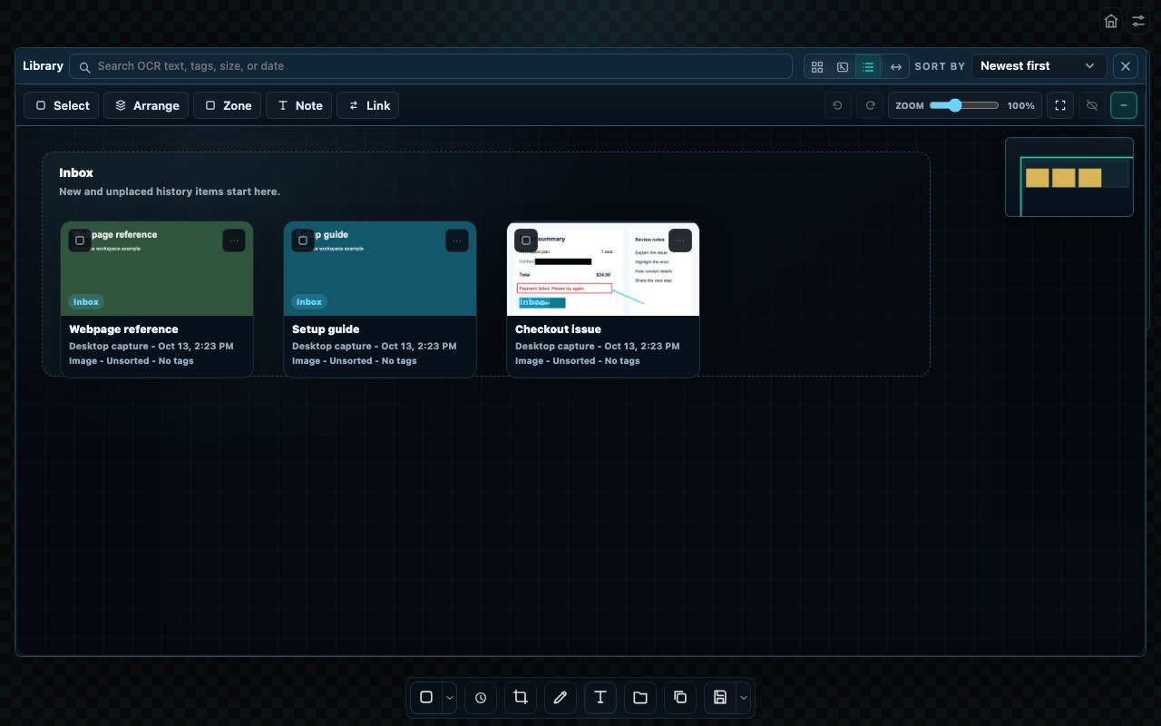Click the "Setup guide" title text
Viewport: 1161px width, 726px height.
(326, 329)
